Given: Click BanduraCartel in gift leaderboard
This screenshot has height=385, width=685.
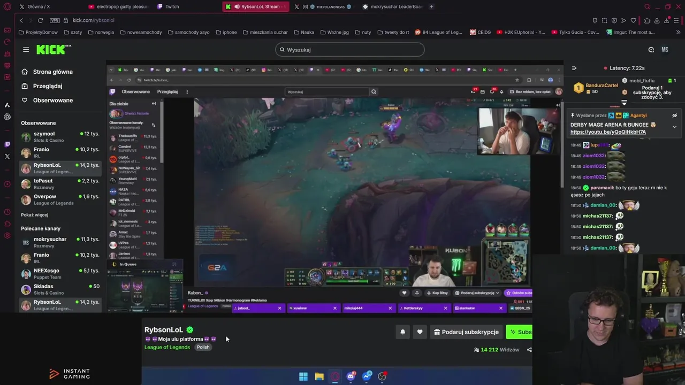Looking at the screenshot, I should point(602,86).
